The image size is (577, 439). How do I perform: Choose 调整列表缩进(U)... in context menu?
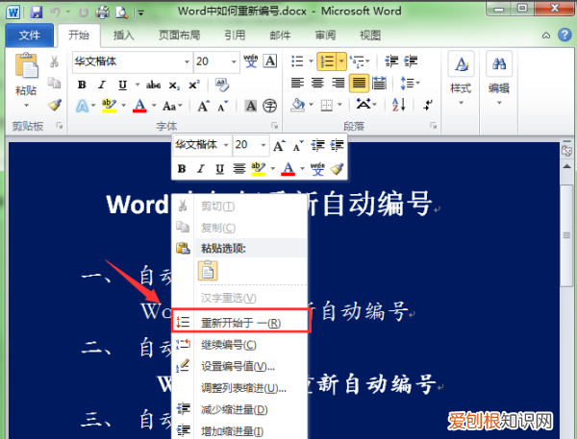[239, 388]
